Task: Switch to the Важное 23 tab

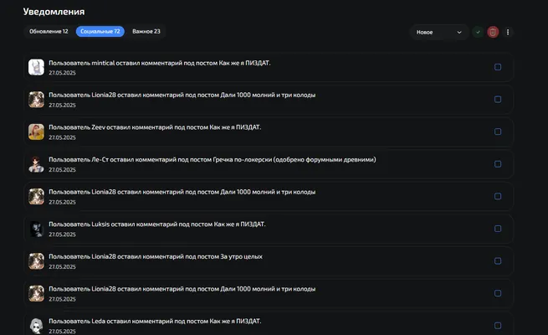Action: [146, 32]
